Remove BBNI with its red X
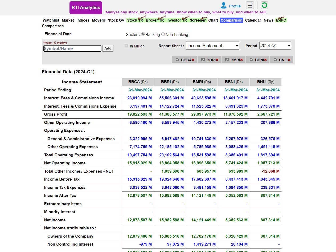 point(265,60)
